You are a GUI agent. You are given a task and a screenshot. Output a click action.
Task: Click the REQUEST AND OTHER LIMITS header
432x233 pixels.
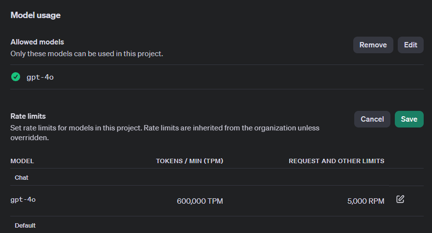(x=337, y=161)
